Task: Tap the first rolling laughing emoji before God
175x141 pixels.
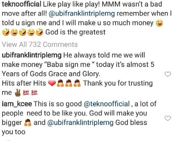Action: pyautogui.click(x=6, y=32)
